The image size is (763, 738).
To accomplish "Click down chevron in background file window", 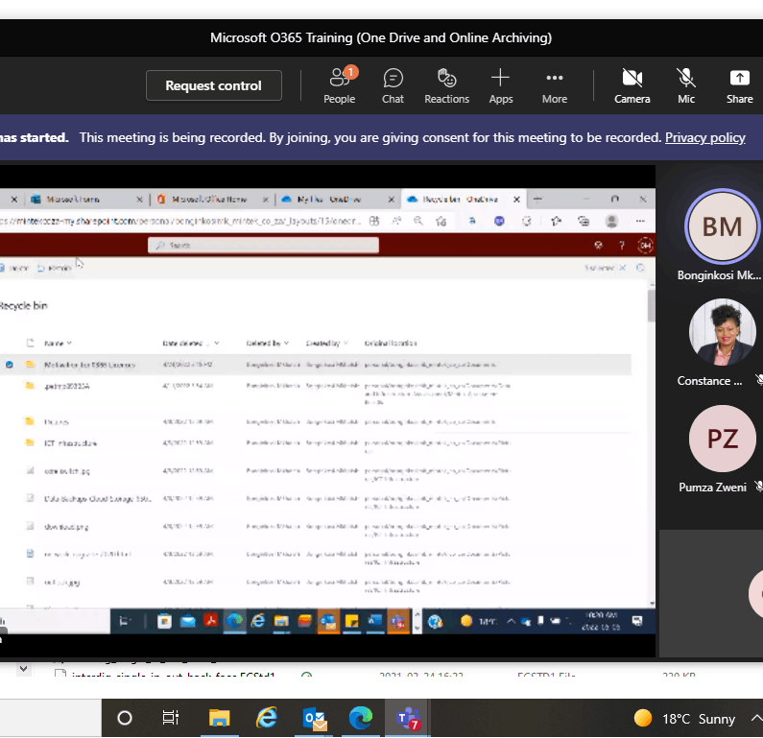I will [23, 669].
